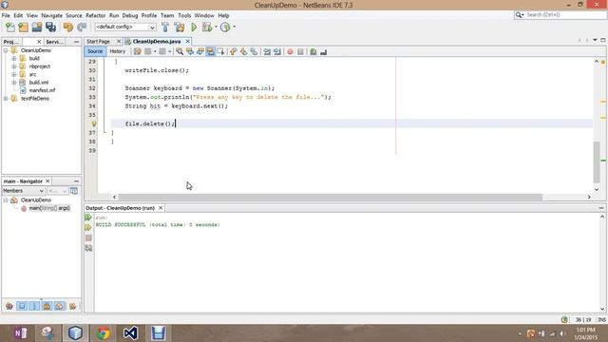Click Shift Line Left editor icon

267,51
